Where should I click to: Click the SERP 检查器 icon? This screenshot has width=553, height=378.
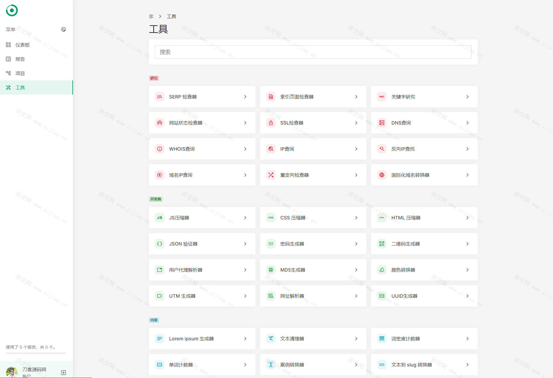tap(160, 97)
